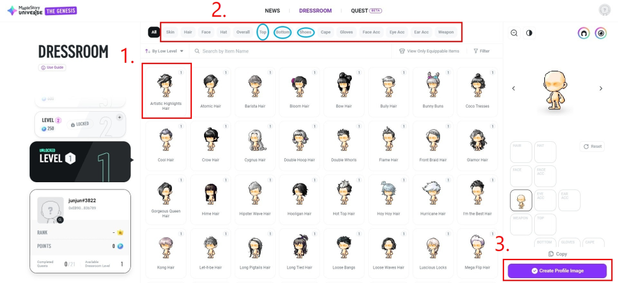
Task: Click the Search by Item Name field
Action: click(x=290, y=51)
